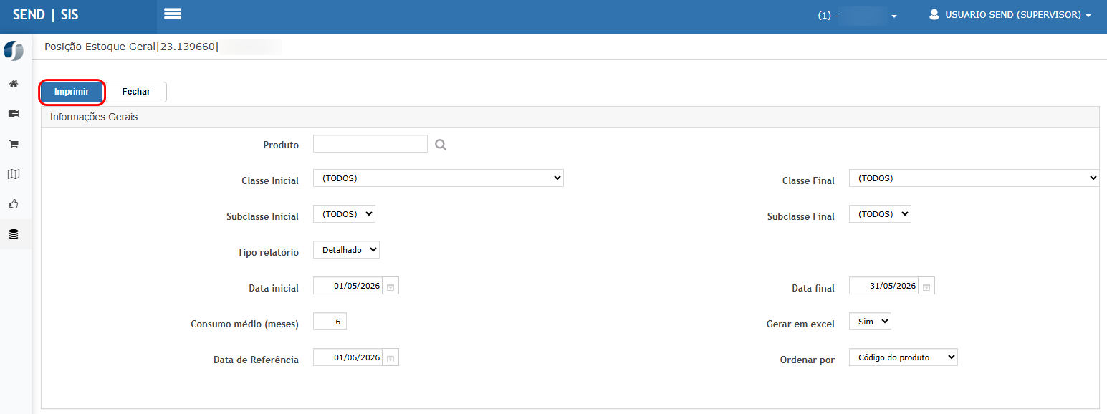Open the Classe Inicial dropdown
The height and width of the screenshot is (414, 1107).
pos(439,178)
